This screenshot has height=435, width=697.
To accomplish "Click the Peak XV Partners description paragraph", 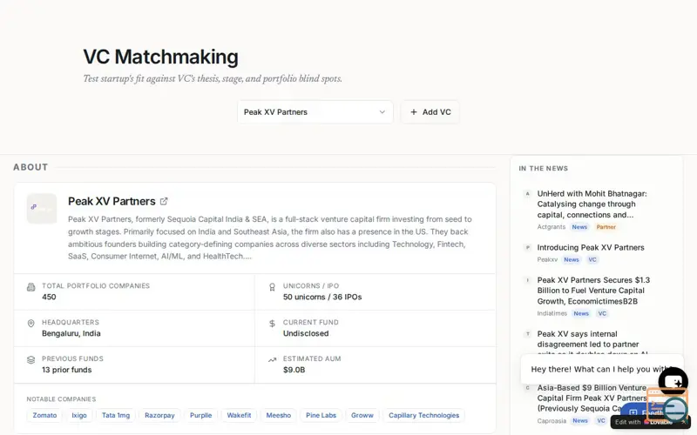I will click(x=270, y=238).
